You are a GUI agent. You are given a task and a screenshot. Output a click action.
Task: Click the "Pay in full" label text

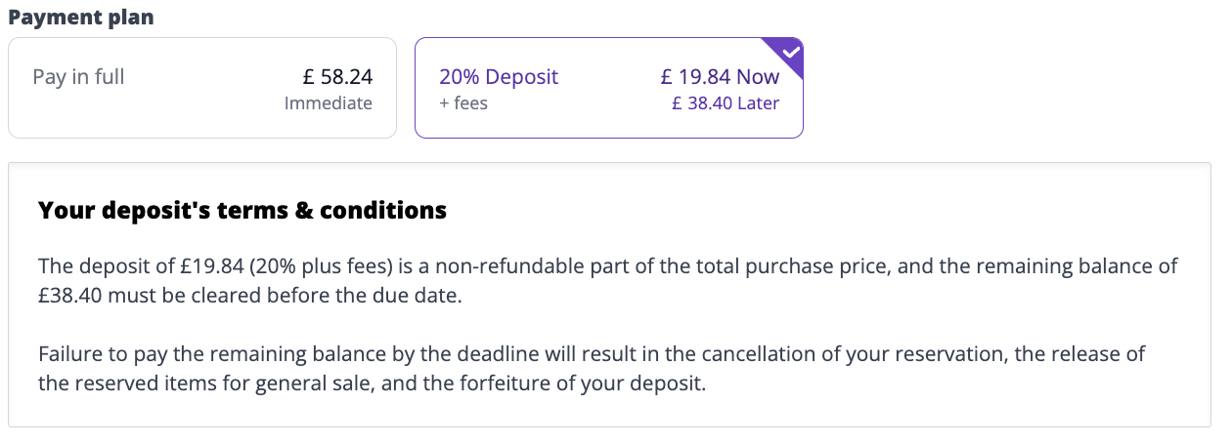(78, 77)
